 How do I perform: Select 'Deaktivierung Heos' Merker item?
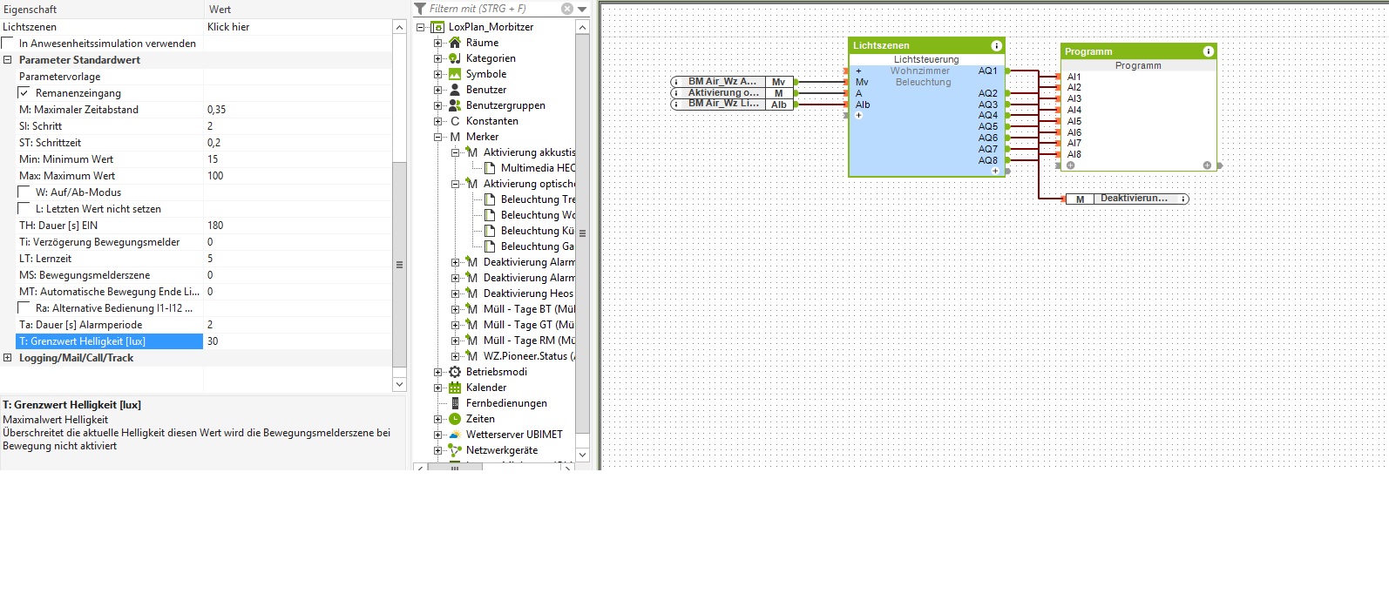(528, 293)
